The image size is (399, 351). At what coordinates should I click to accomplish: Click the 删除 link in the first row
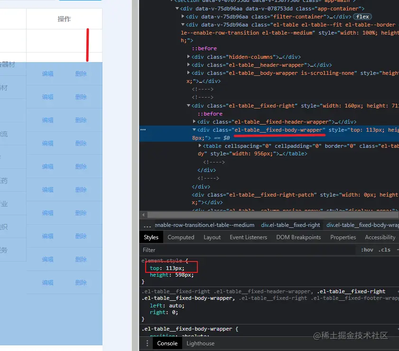[81, 73]
